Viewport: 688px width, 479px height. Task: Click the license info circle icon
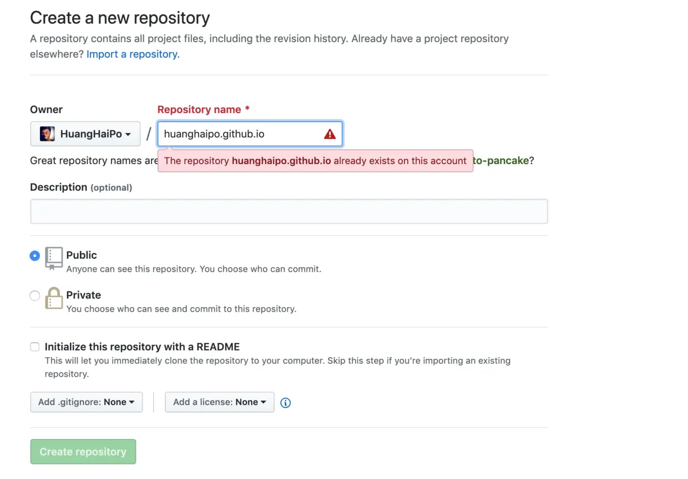point(286,403)
